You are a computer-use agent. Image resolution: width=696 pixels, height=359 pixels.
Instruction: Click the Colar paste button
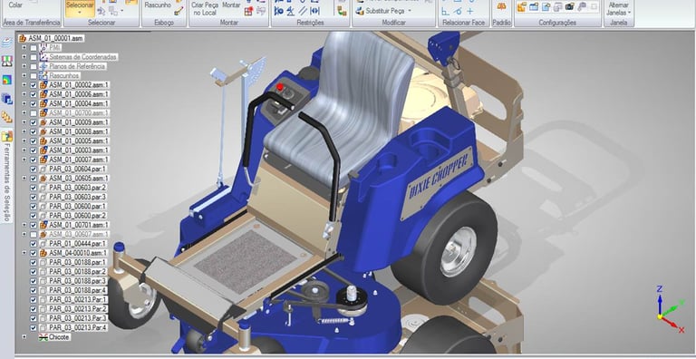[x=15, y=5]
